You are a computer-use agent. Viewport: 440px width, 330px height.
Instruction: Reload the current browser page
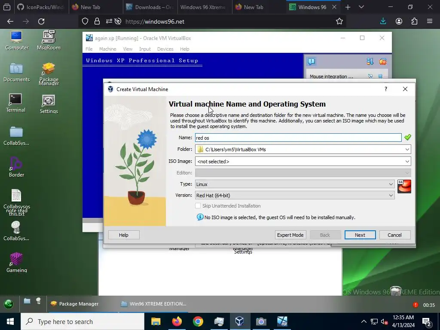pyautogui.click(x=41, y=21)
